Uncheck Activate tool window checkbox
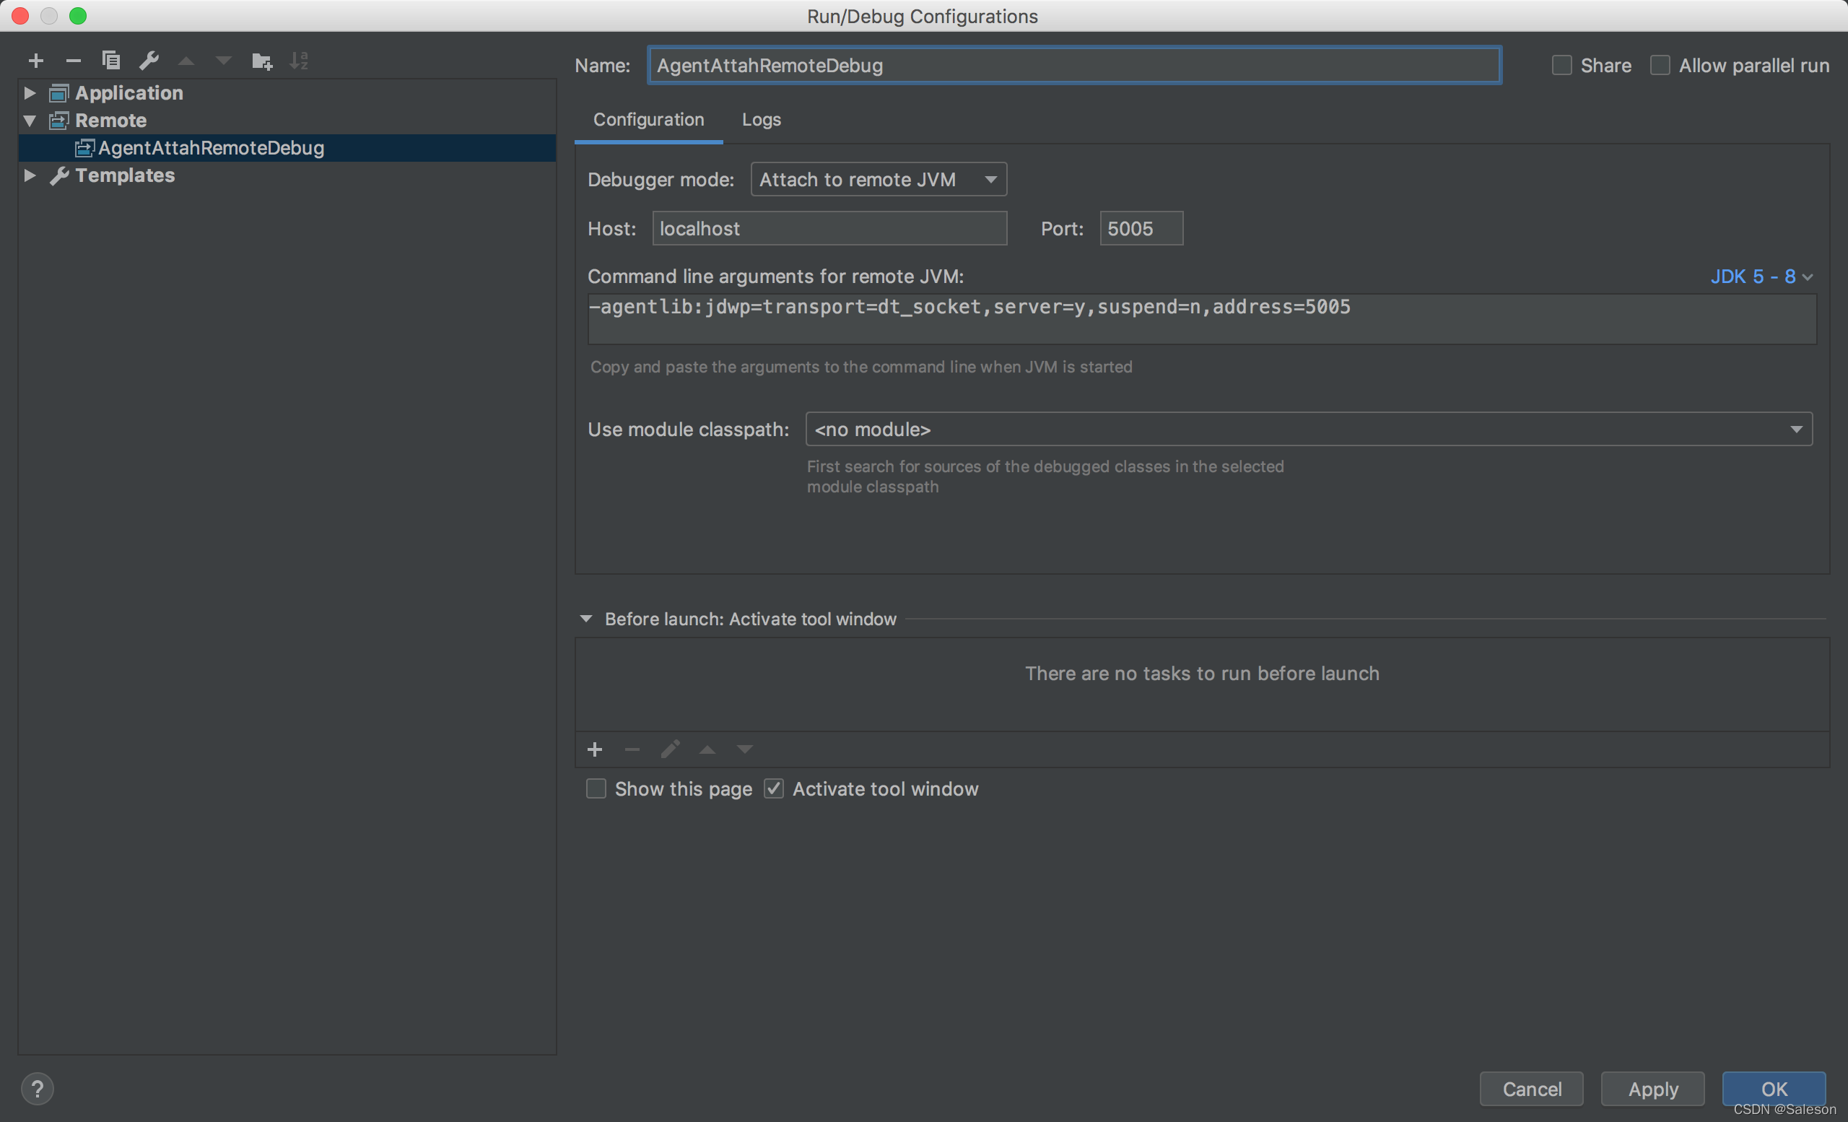The height and width of the screenshot is (1122, 1848). [773, 788]
